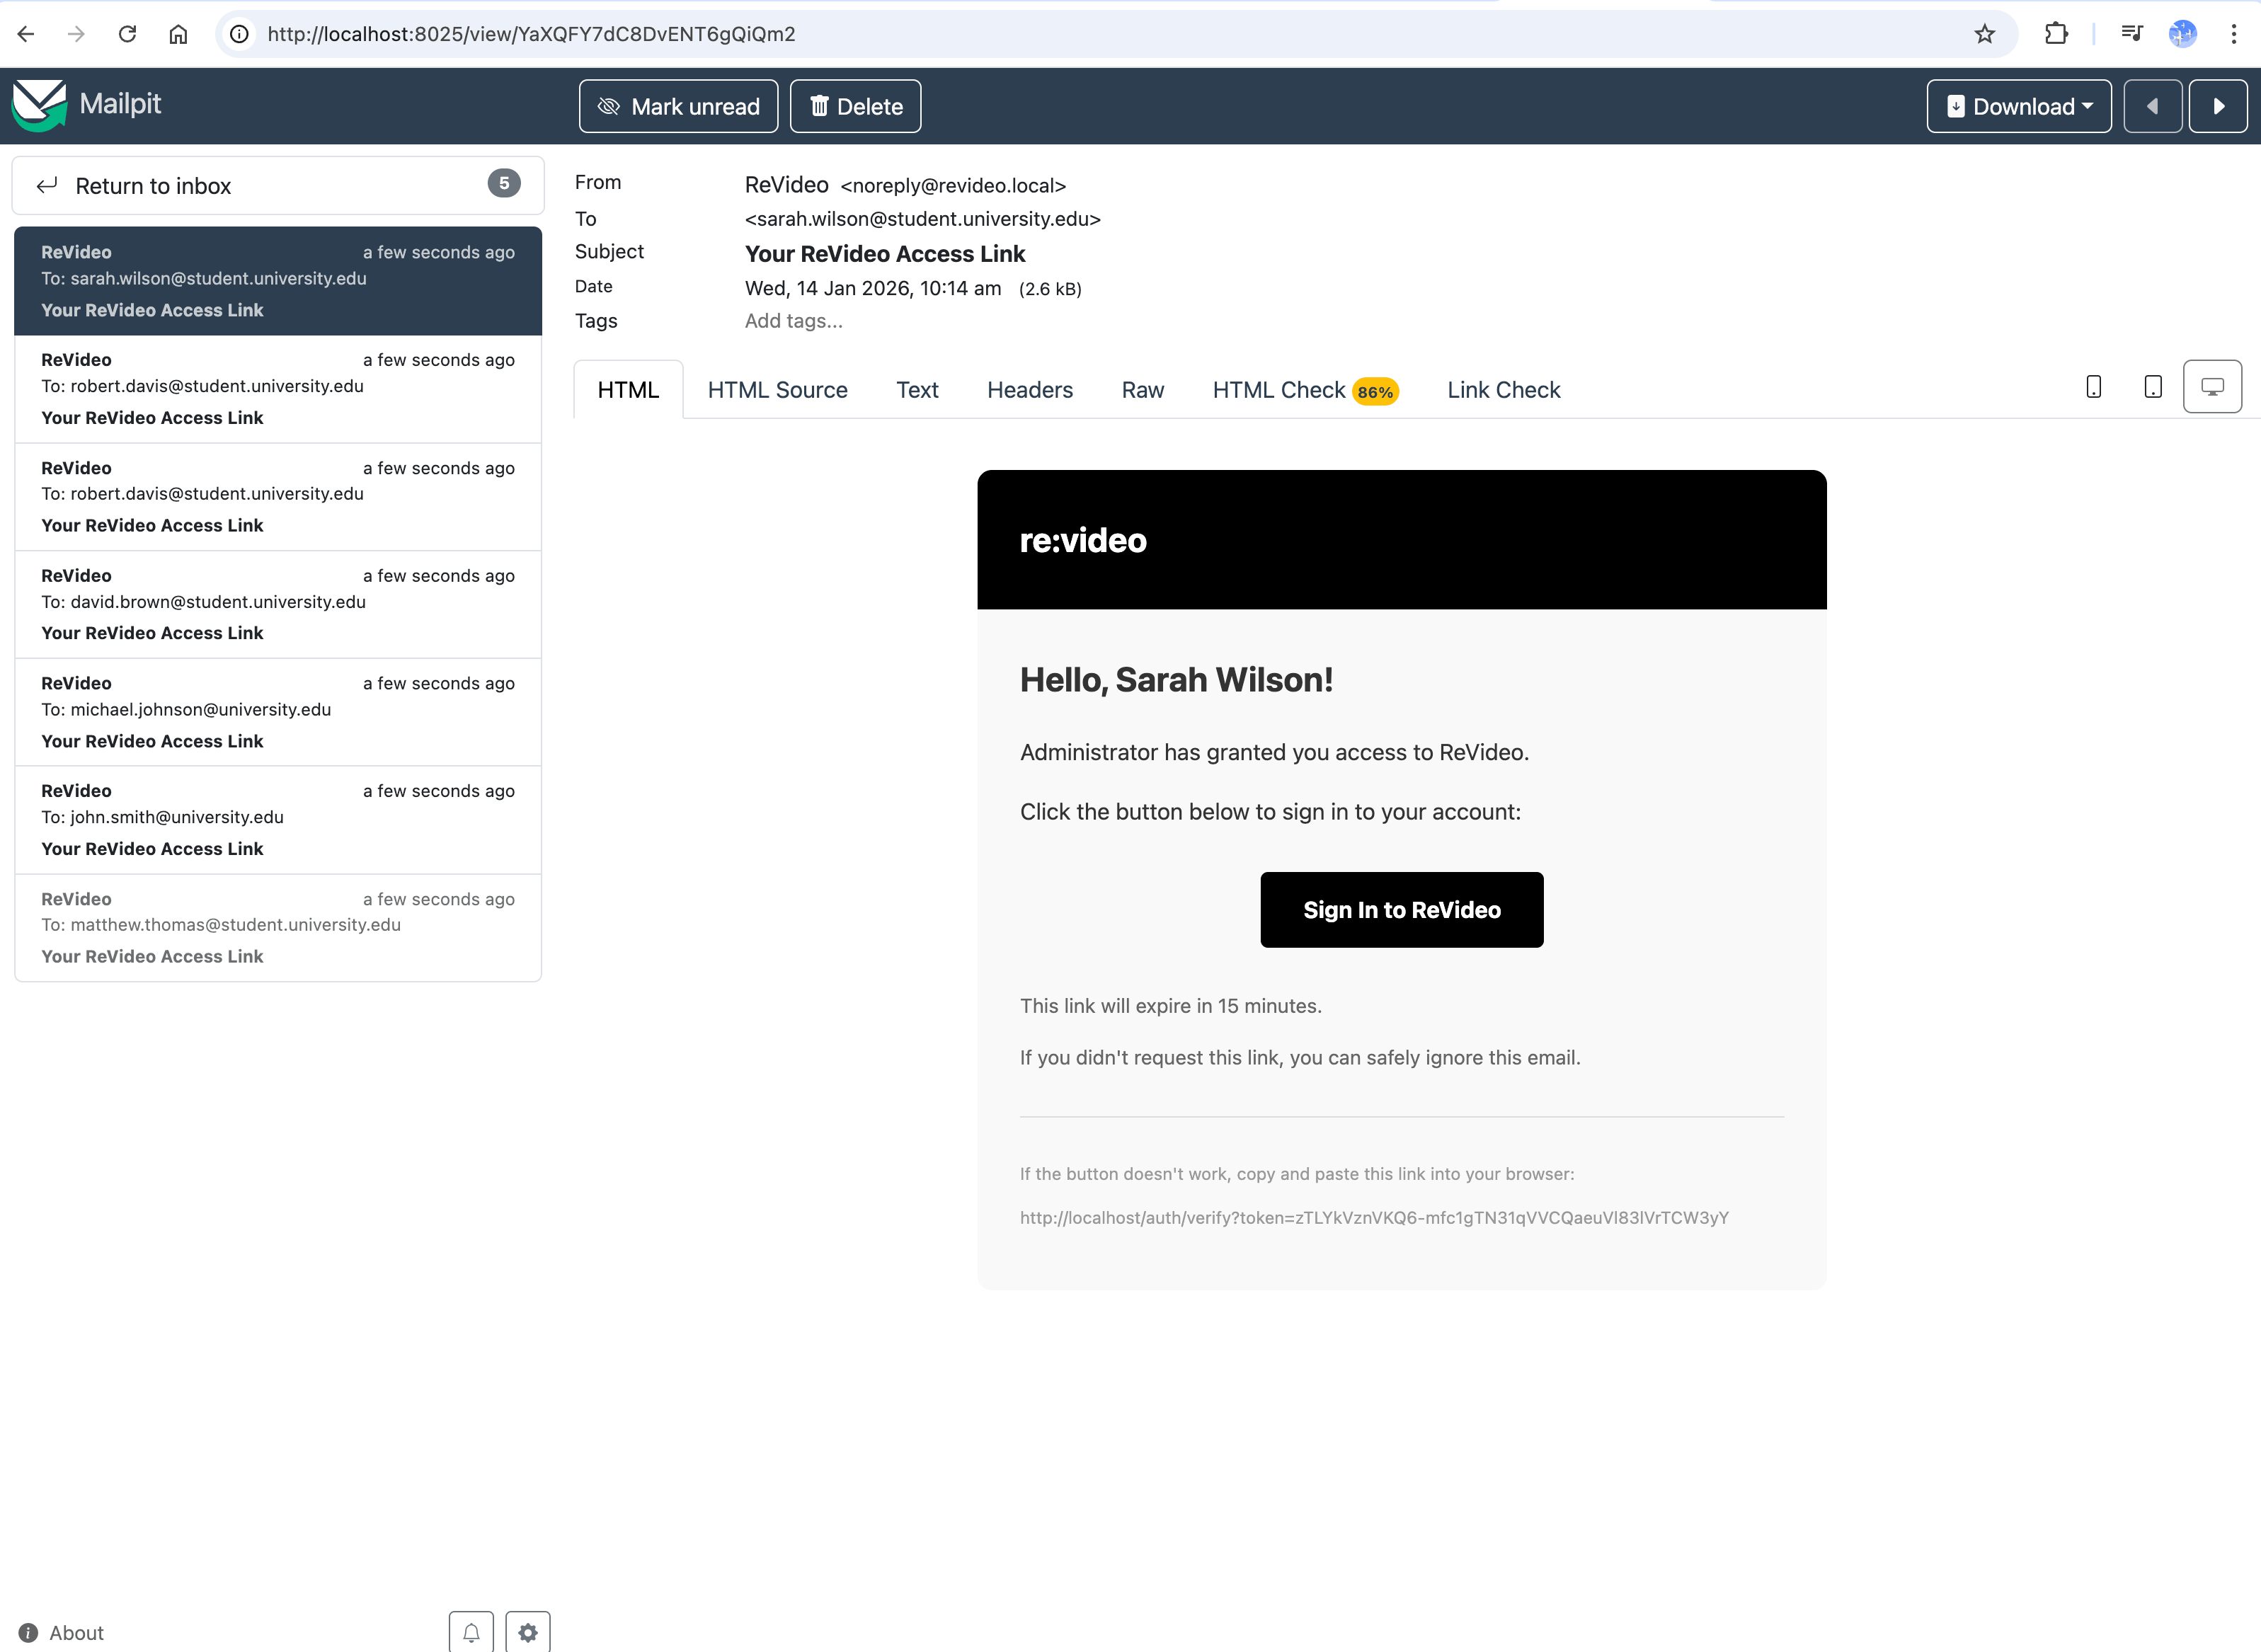Screen dimensions: 2261x1652
Task: Switch email preview to tablet view
Action: [x=2152, y=386]
